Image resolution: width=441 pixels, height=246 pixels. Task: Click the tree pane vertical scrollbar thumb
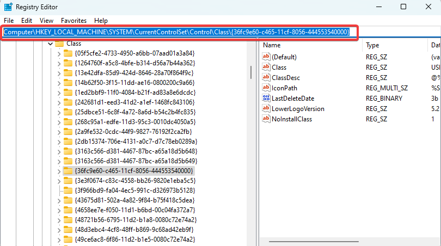(251, 72)
